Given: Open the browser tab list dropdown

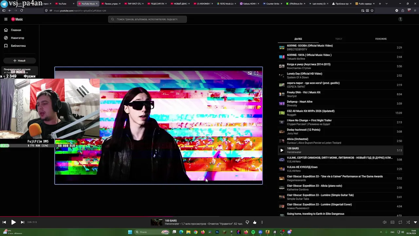Looking at the screenshot, I should 387,4.
